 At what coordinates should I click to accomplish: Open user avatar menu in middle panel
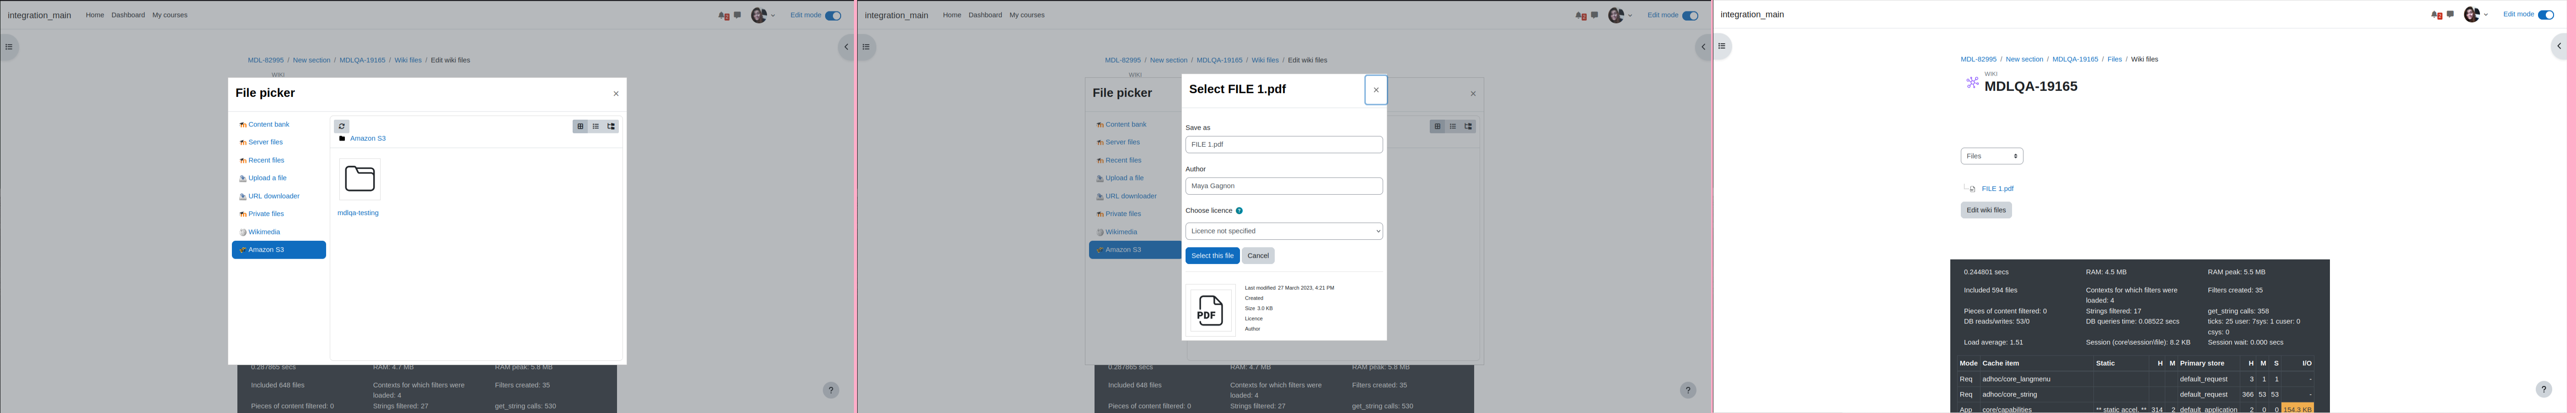point(1620,15)
